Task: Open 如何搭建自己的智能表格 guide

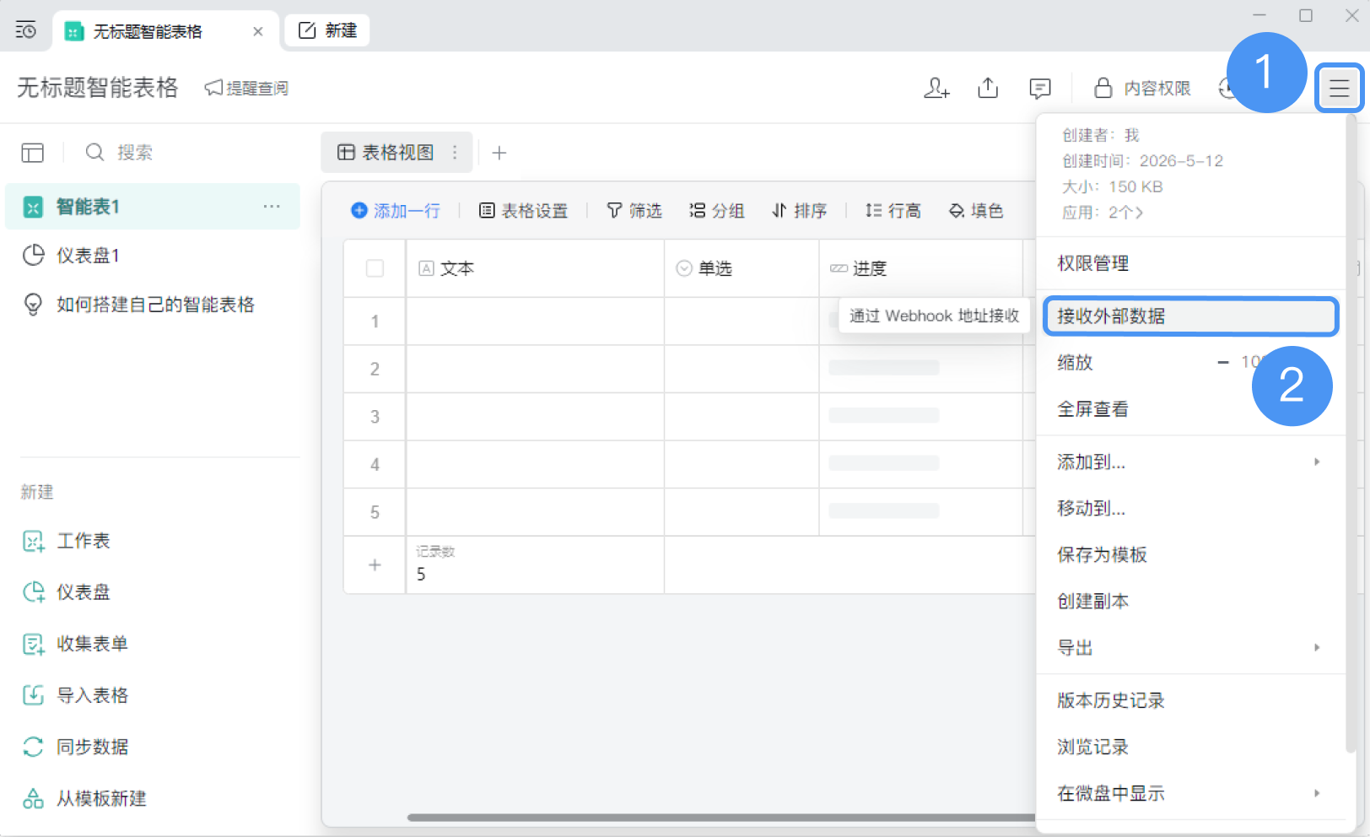Action: [152, 305]
